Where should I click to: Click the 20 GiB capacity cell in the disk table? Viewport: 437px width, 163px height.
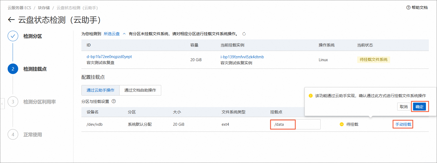(196, 60)
